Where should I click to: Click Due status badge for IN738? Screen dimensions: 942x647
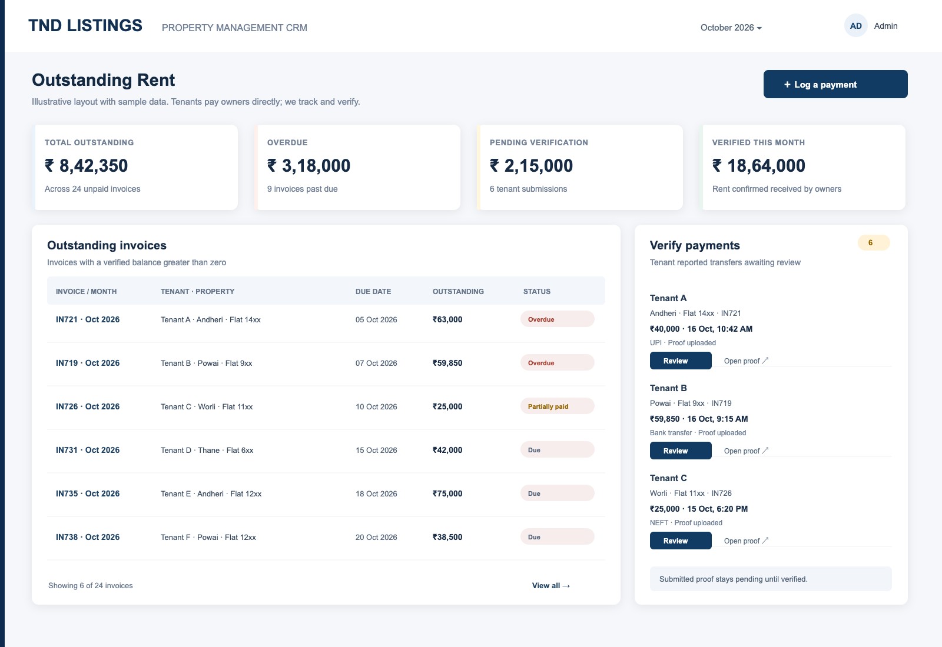pos(557,537)
